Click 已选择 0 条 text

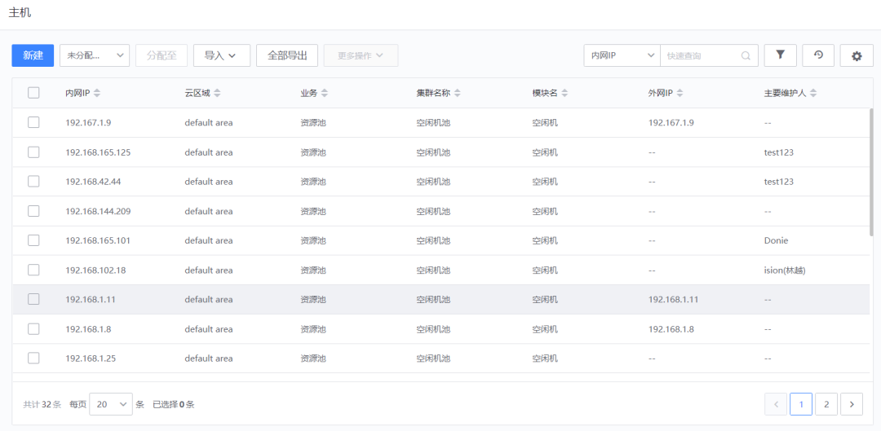(174, 404)
